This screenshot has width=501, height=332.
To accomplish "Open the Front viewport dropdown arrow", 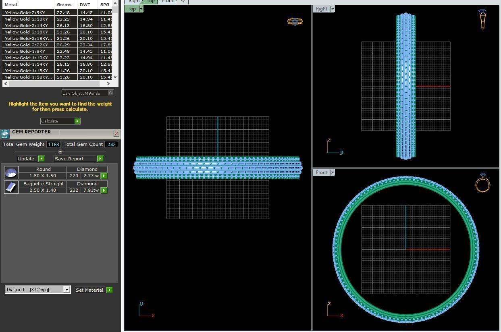I will tap(333, 172).
